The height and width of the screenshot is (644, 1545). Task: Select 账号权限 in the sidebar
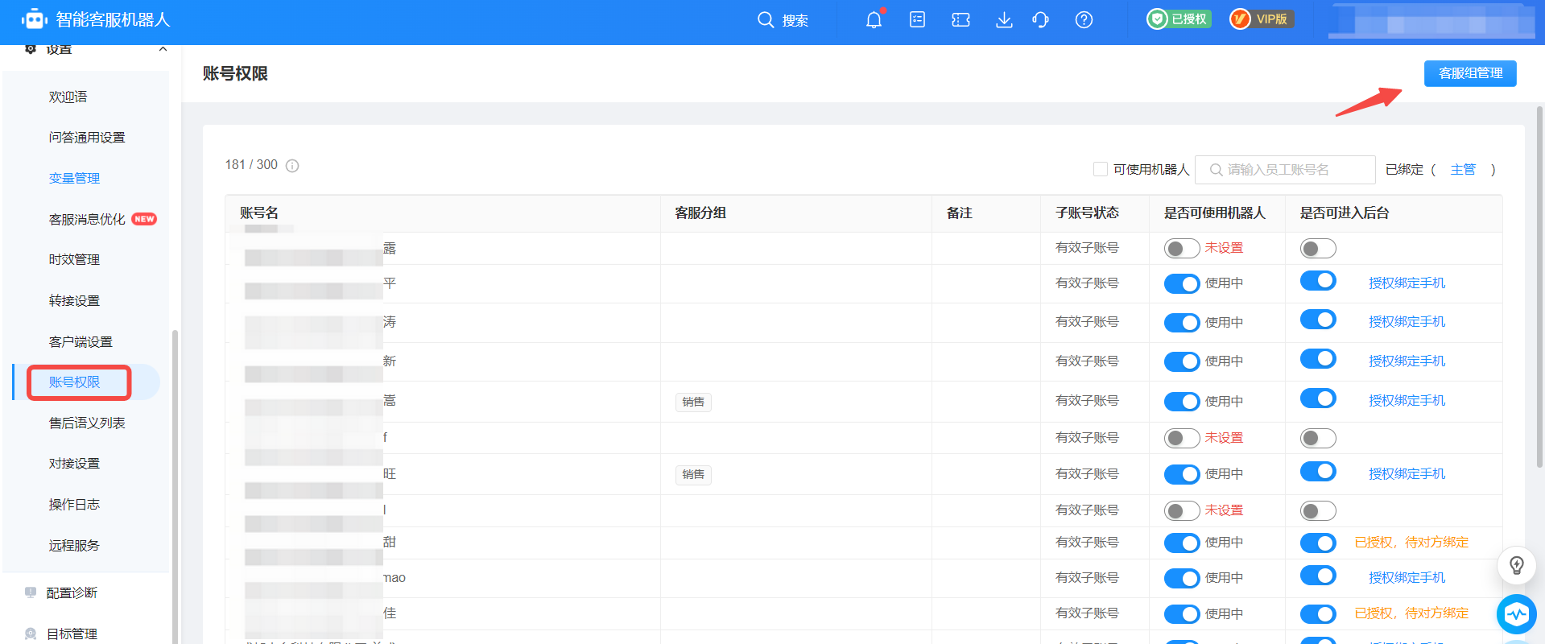pyautogui.click(x=74, y=382)
